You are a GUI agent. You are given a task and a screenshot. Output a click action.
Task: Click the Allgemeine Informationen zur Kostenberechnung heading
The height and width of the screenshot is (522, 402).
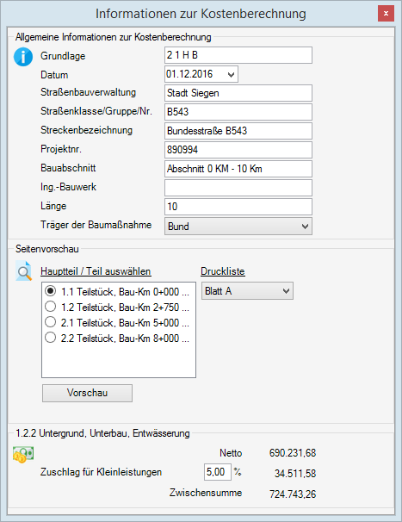click(113, 37)
